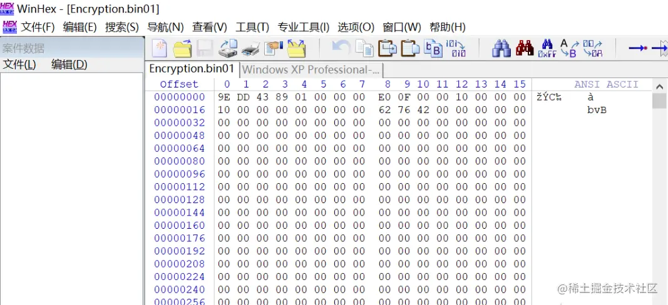
Task: Open 编辑(D) in the case data panel
Action: pos(69,64)
